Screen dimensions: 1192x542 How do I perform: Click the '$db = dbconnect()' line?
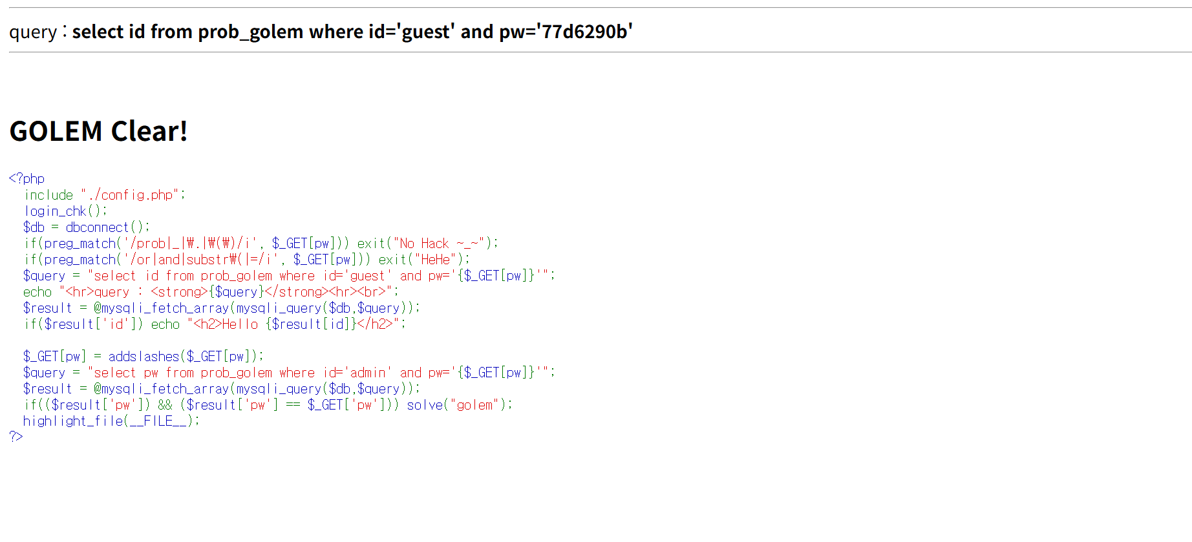click(x=86, y=227)
